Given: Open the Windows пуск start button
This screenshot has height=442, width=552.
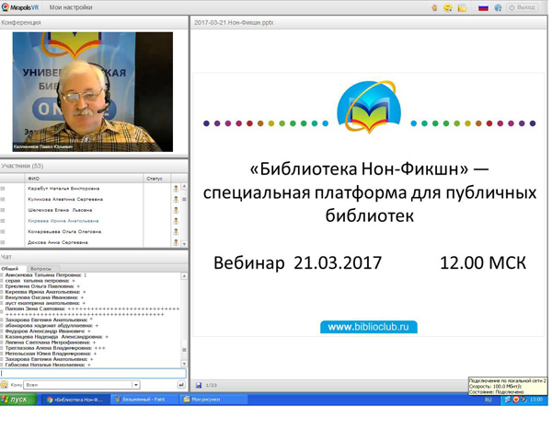Looking at the screenshot, I should click(x=18, y=400).
